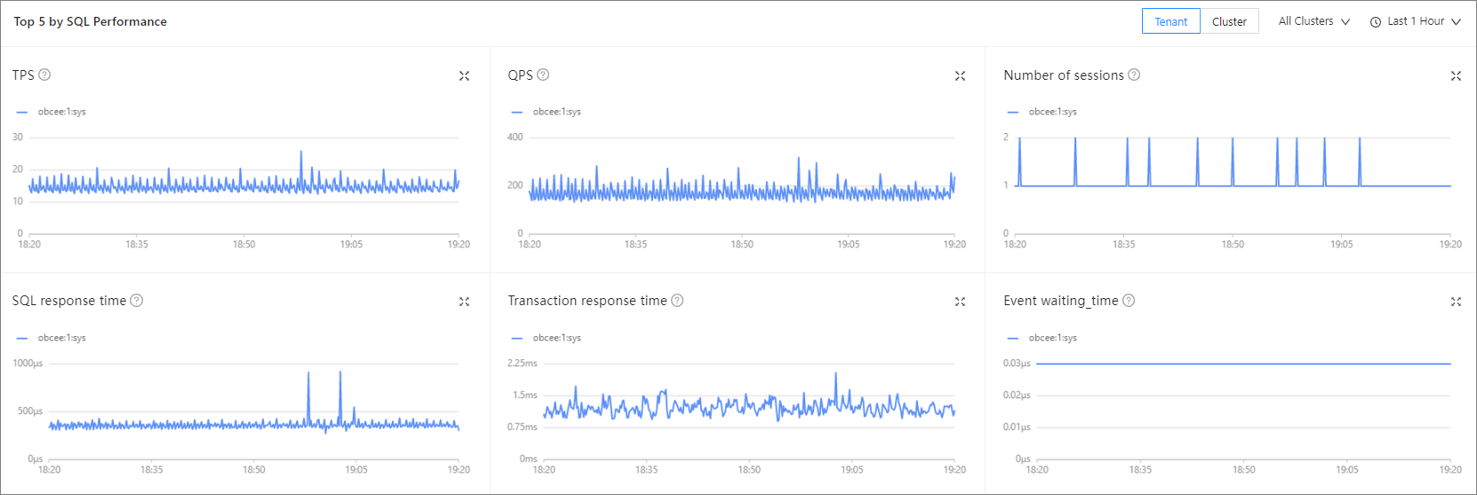
Task: Switch to the Tenant view
Action: pyautogui.click(x=1170, y=21)
